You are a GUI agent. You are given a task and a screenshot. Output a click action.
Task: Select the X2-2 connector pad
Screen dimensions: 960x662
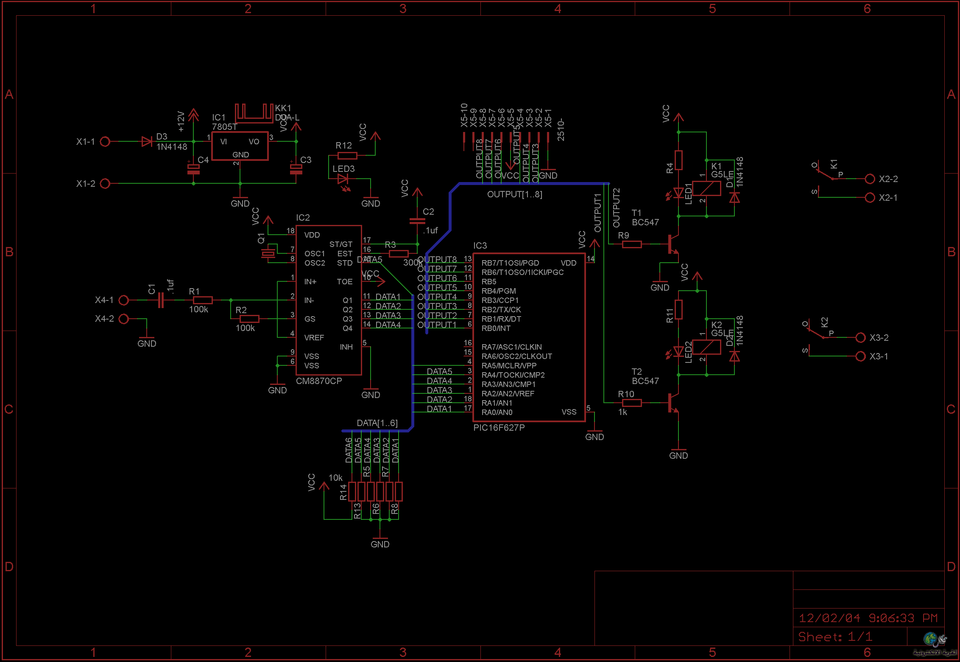click(x=870, y=179)
